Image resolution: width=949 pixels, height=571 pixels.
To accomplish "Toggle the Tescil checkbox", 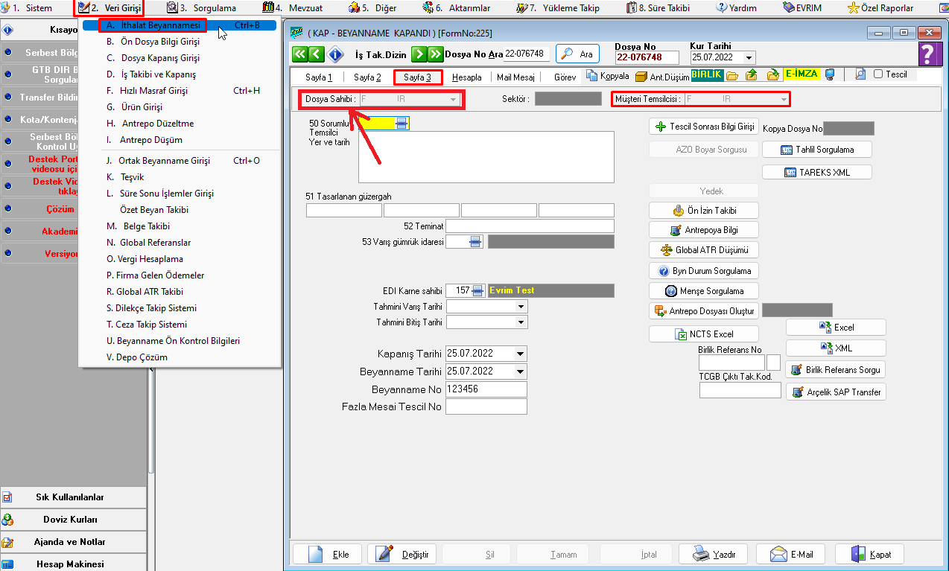I will pyautogui.click(x=878, y=74).
